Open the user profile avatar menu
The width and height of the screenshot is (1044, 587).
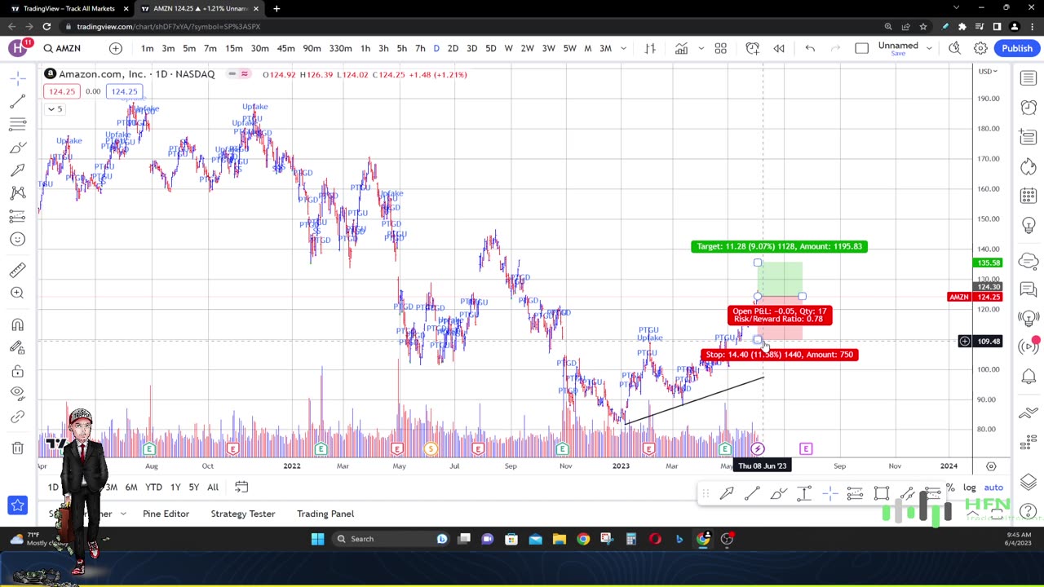tap(17, 48)
